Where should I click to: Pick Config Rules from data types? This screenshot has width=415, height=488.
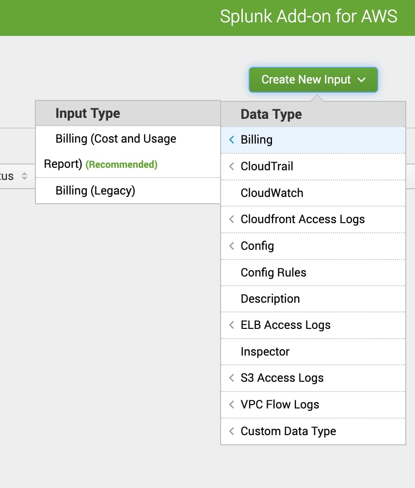313,272
